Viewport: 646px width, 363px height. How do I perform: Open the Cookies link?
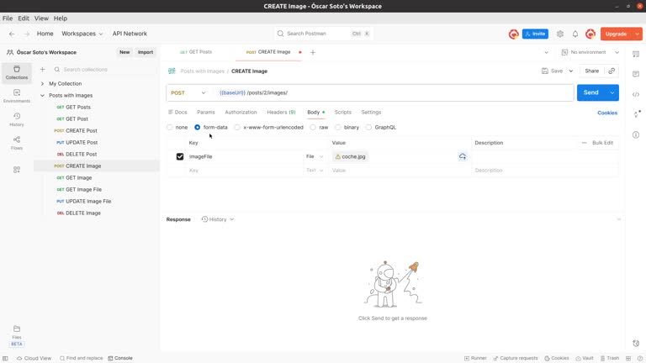point(607,113)
